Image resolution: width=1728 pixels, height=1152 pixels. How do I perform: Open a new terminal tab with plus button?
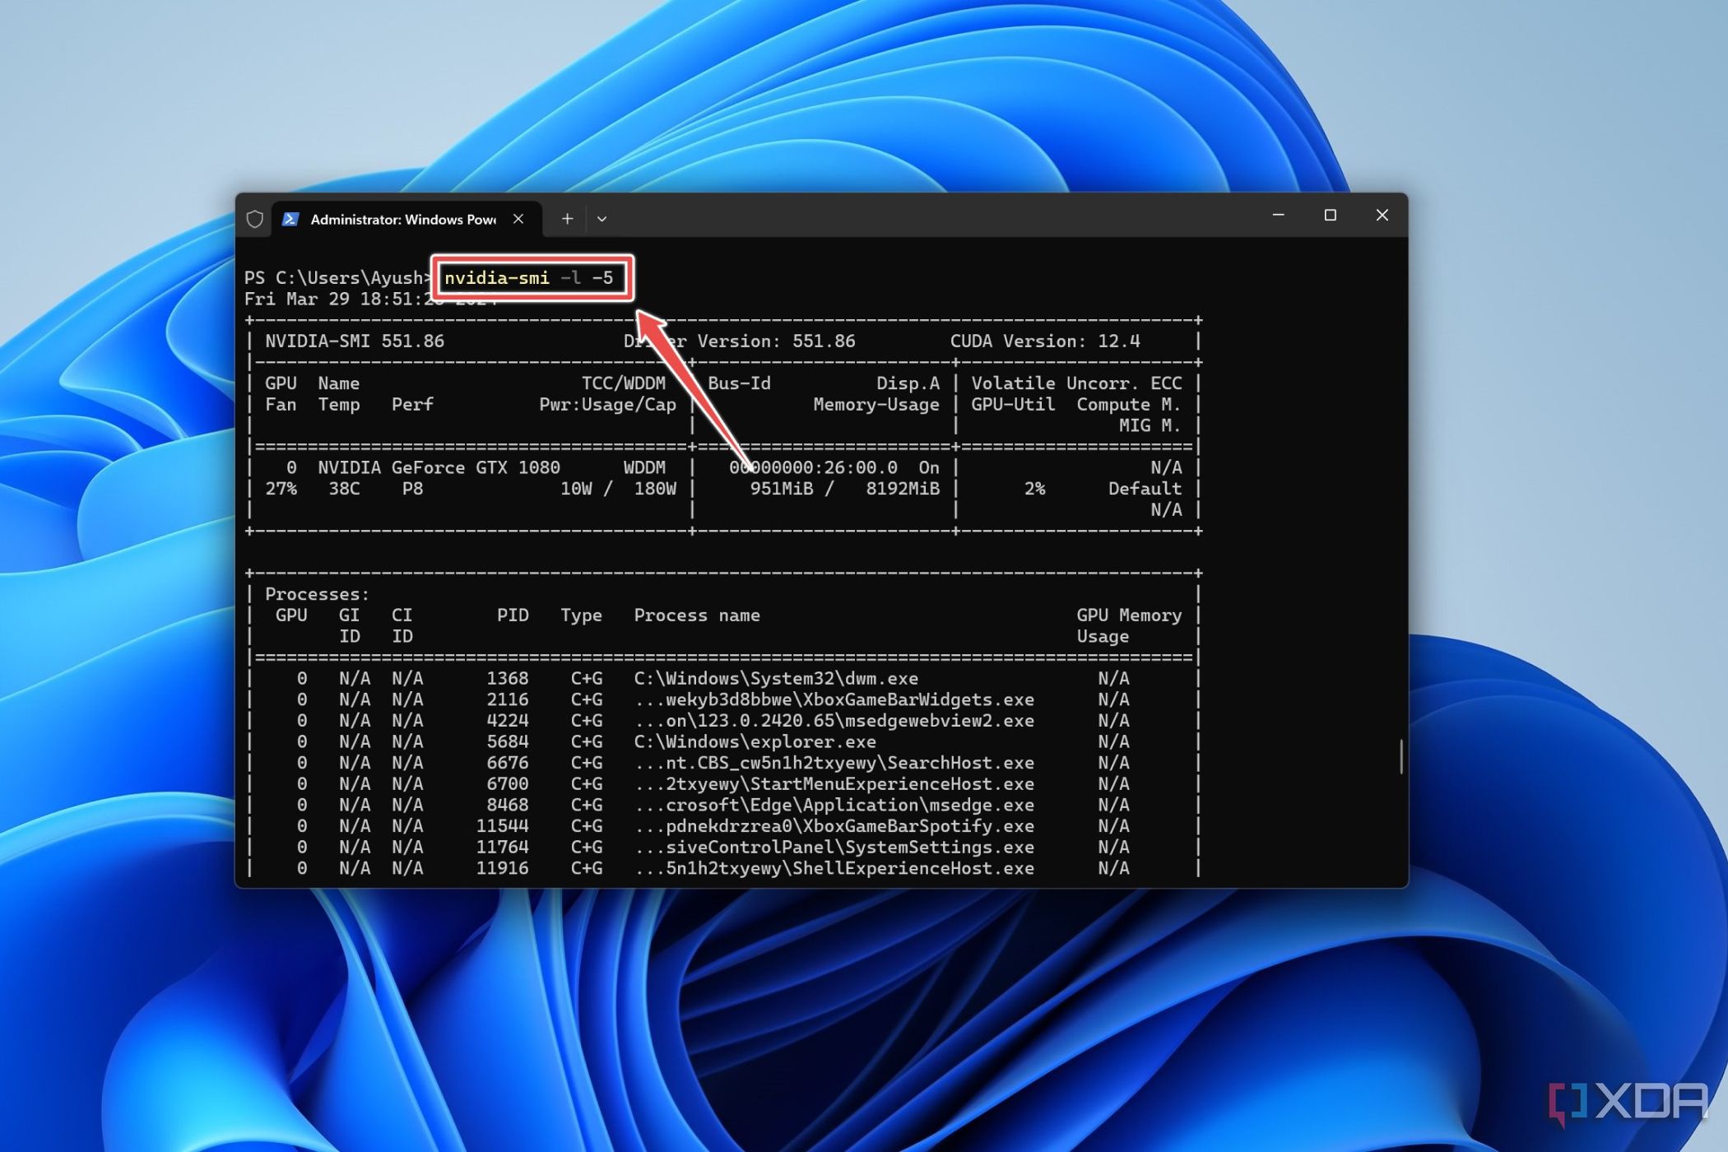tap(567, 219)
